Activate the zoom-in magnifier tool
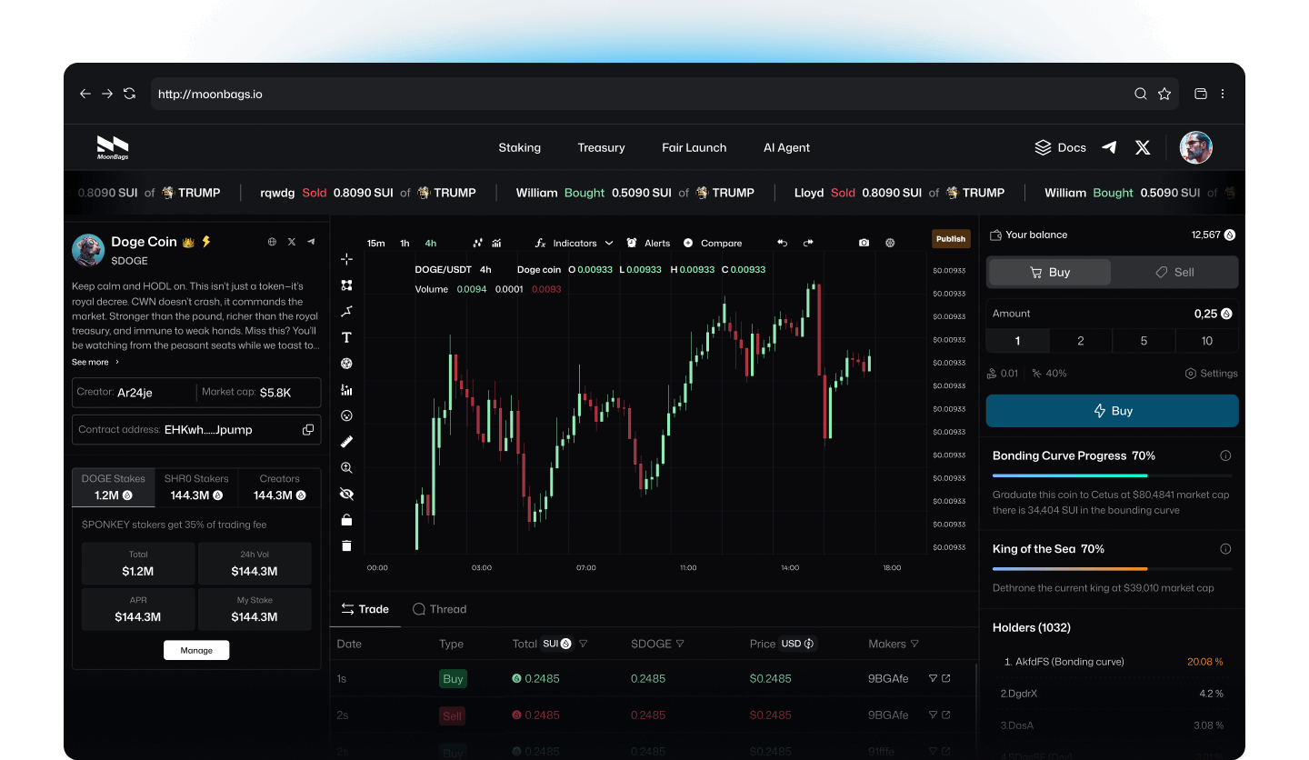1309x760 pixels. (x=346, y=467)
